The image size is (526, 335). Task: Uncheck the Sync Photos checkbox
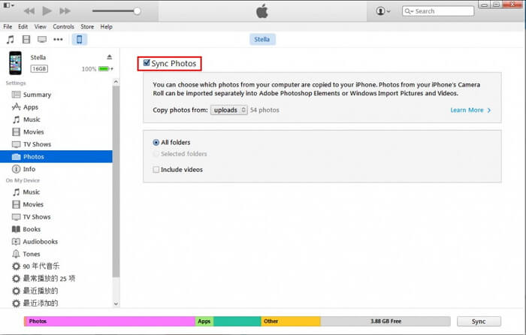(147, 62)
